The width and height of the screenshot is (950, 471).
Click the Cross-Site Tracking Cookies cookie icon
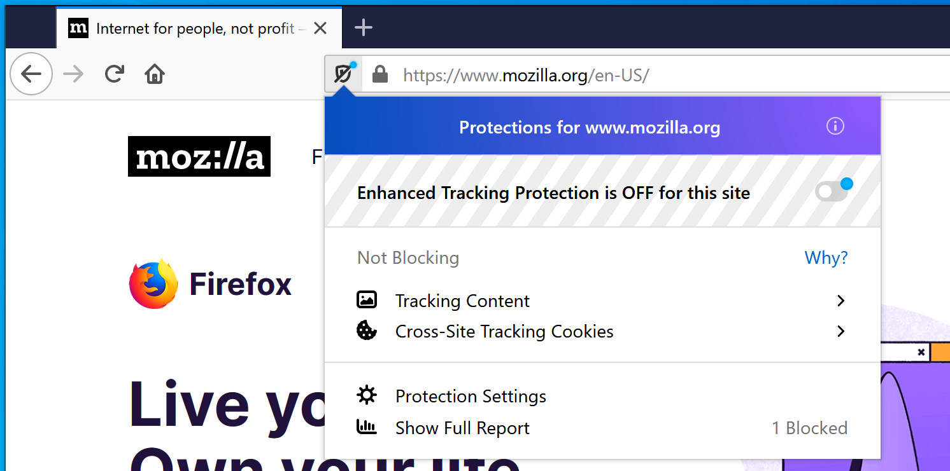[x=367, y=331]
